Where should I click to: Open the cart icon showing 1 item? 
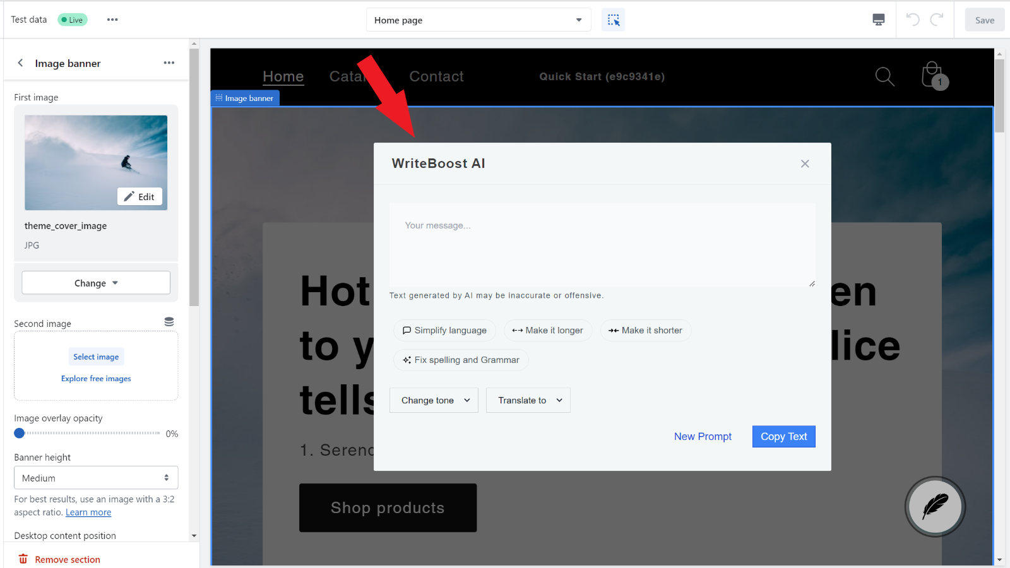(x=932, y=75)
